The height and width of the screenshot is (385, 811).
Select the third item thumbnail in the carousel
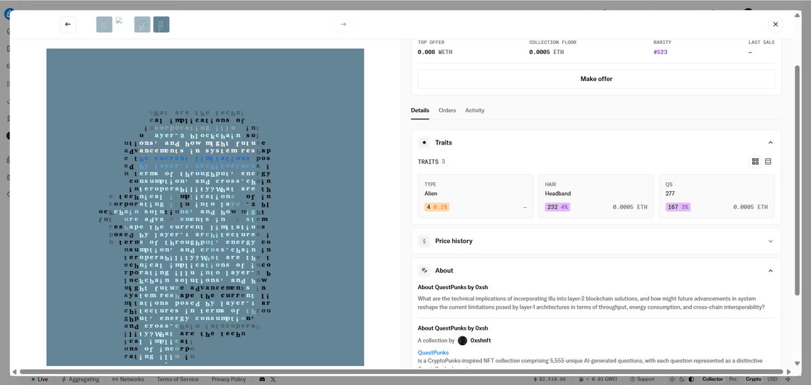click(142, 25)
